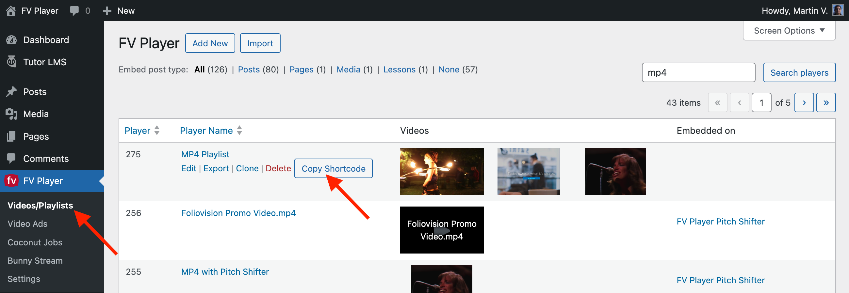
Task: Sort table by Player column header
Action: click(x=137, y=131)
